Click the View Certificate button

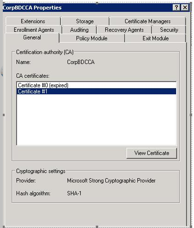[x=152, y=153]
